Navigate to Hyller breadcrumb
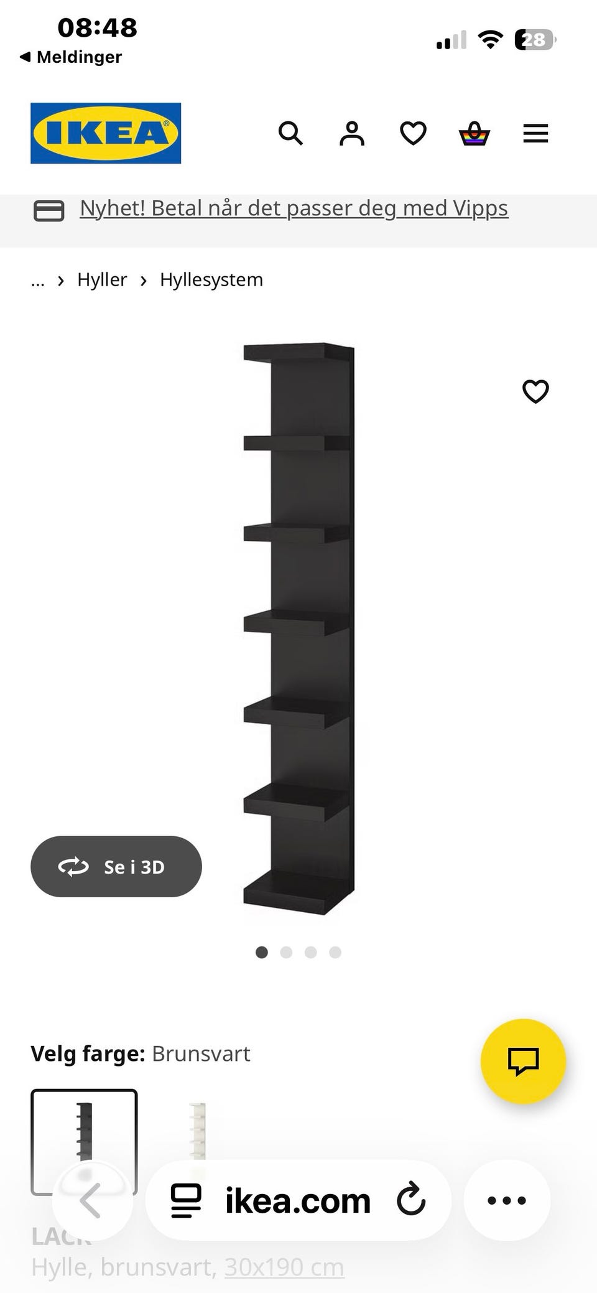This screenshot has height=1293, width=597. coord(102,279)
